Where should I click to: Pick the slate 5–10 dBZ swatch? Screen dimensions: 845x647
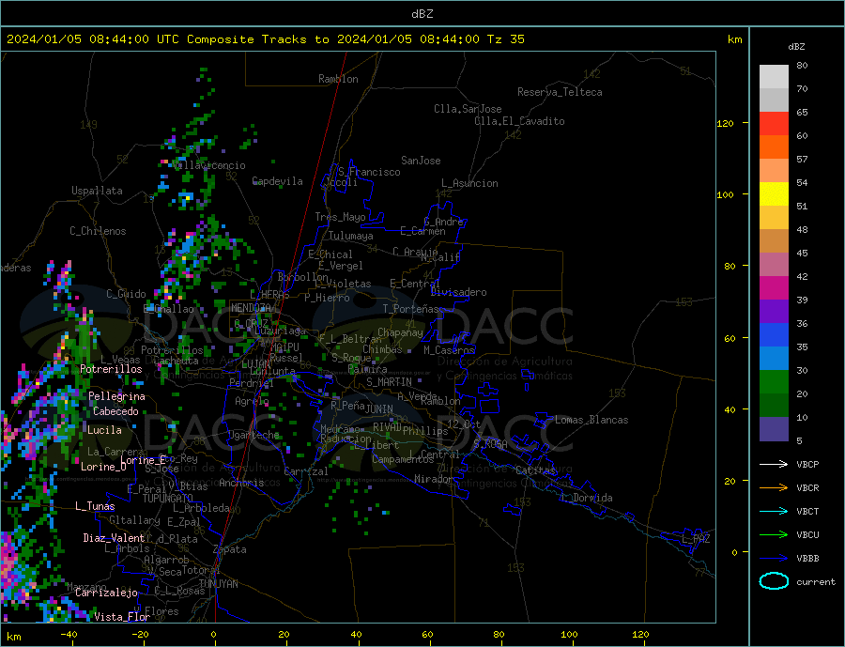[774, 429]
